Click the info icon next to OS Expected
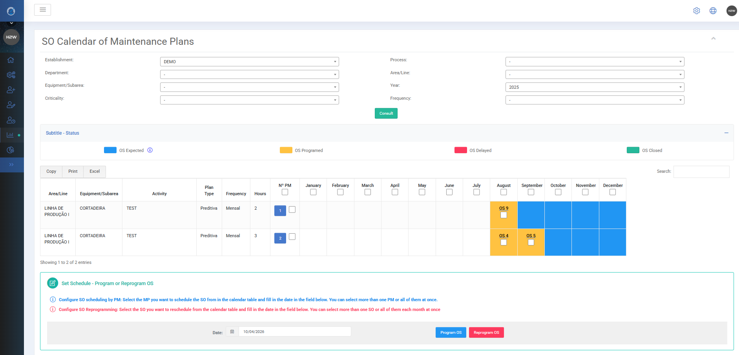The width and height of the screenshot is (739, 355). click(x=150, y=150)
